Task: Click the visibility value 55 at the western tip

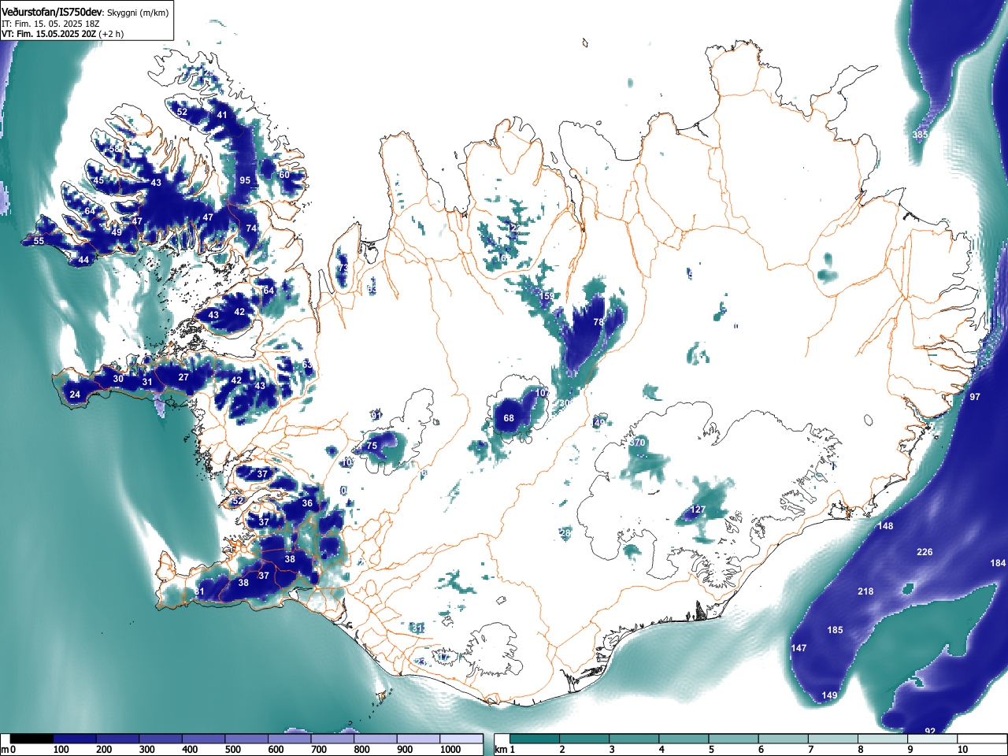Action: [39, 241]
